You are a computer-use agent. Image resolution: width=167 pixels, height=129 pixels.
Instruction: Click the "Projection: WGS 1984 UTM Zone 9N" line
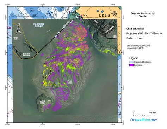144,33
